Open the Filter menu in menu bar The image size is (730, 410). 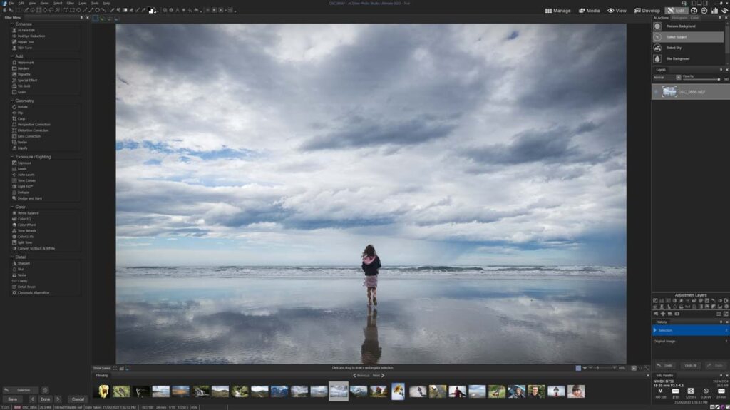(71, 4)
